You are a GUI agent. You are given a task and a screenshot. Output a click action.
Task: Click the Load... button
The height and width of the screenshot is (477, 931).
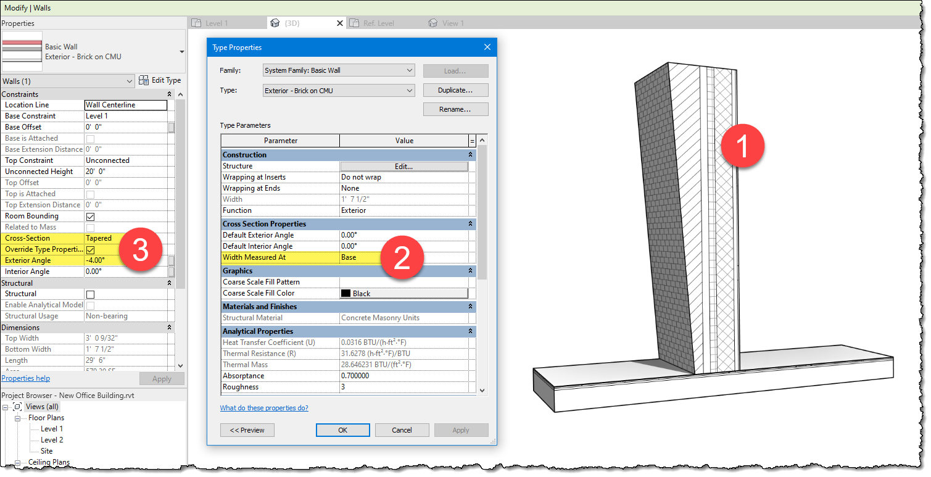tap(455, 71)
